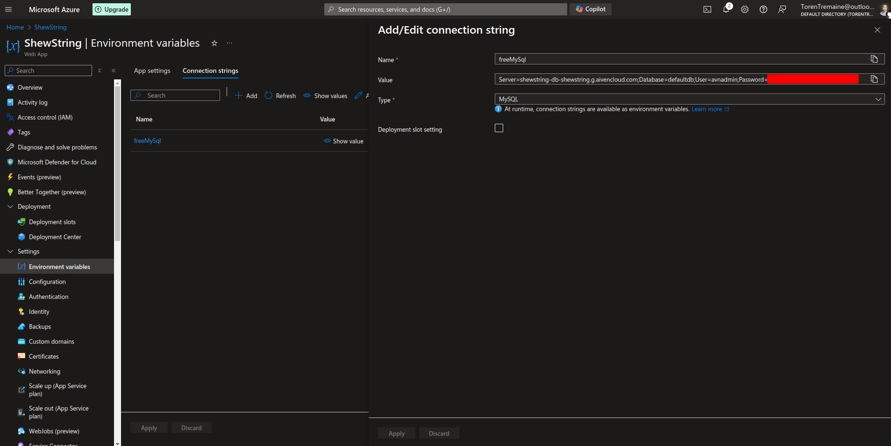
Task: Open the Learn more link
Action: point(710,109)
